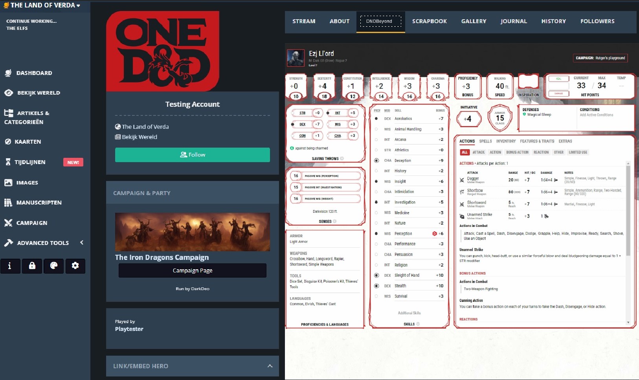Switch to Spells tab on sheet
This screenshot has width=639, height=380.
click(x=485, y=141)
